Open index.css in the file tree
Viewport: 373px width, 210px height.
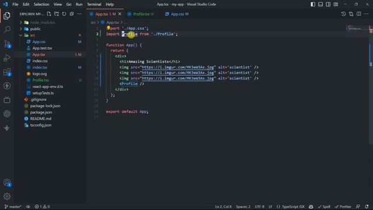click(x=40, y=61)
